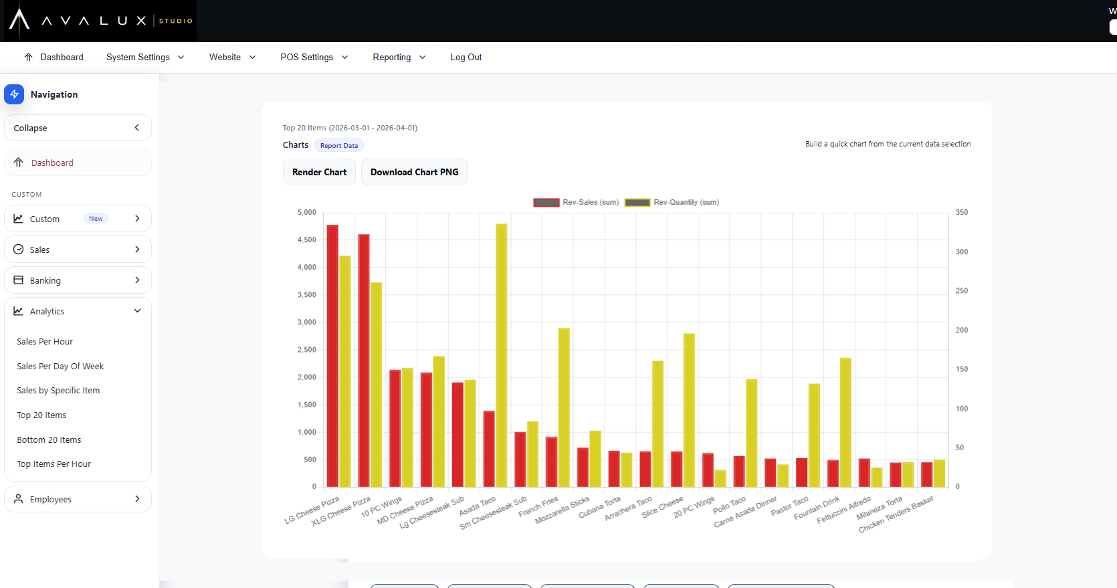Click the Employees person icon

[x=19, y=499]
